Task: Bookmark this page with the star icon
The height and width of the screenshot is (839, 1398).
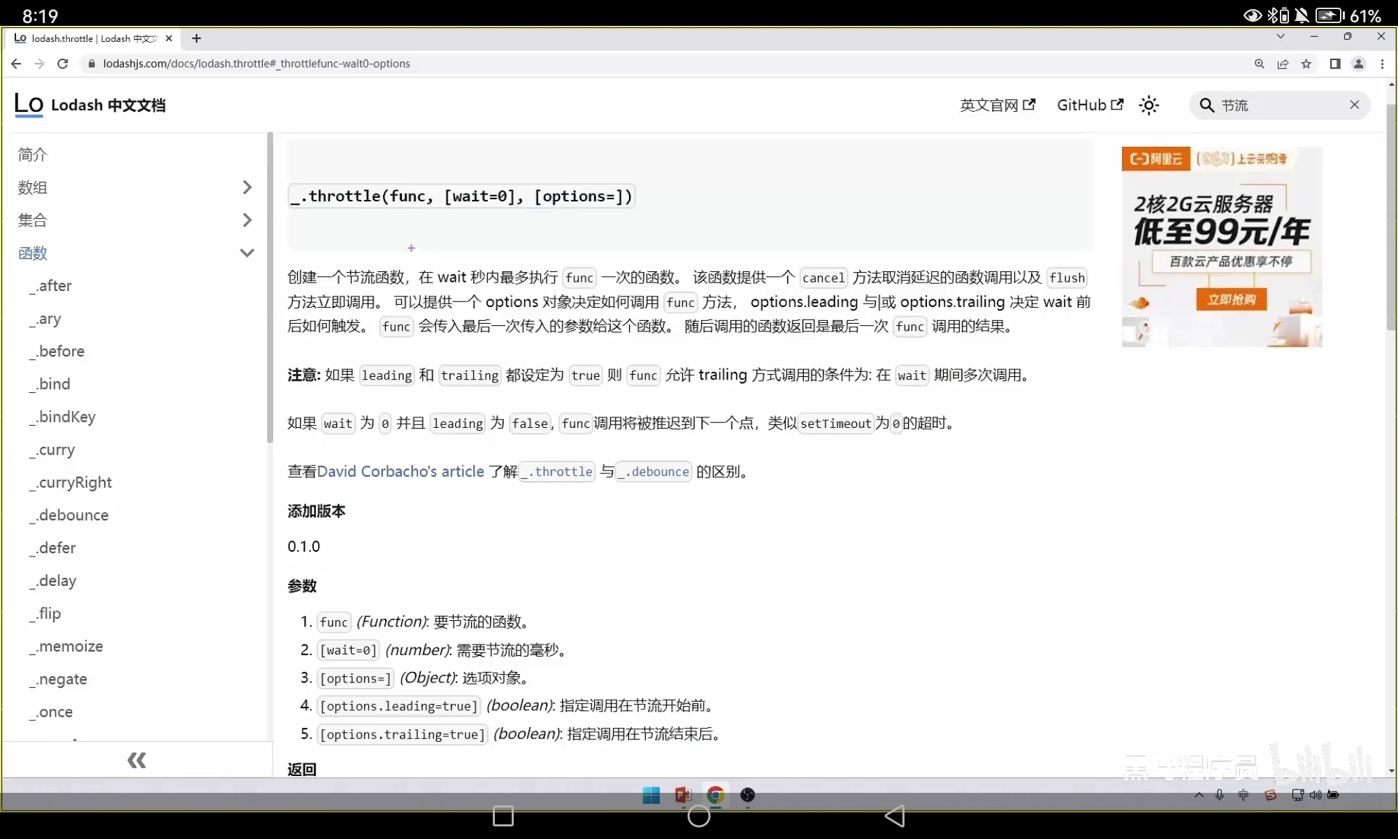Action: tap(1306, 64)
